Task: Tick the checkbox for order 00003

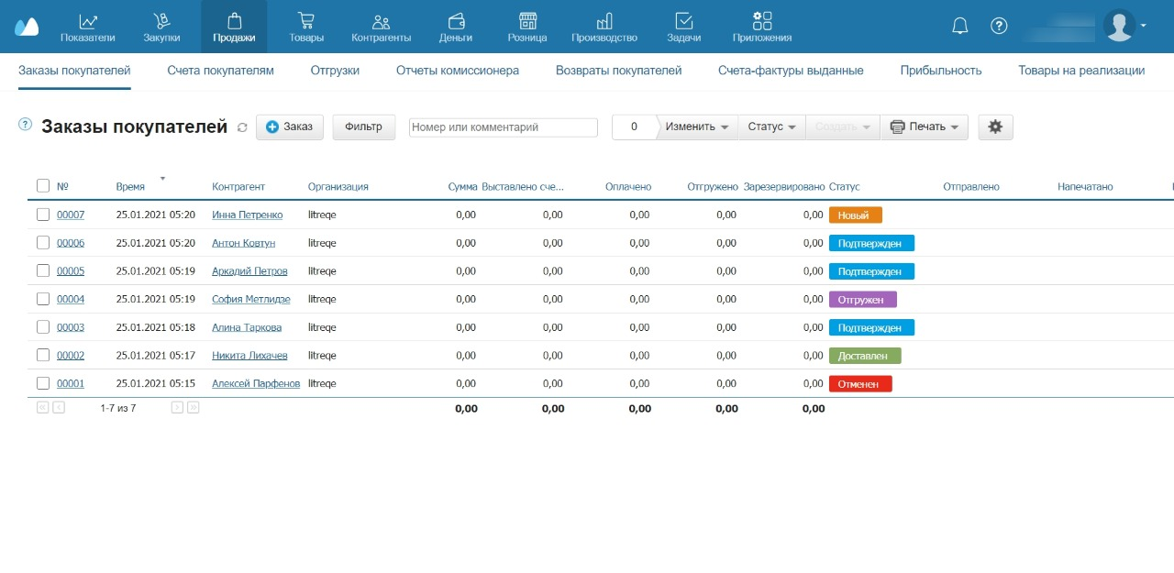Action: (43, 327)
